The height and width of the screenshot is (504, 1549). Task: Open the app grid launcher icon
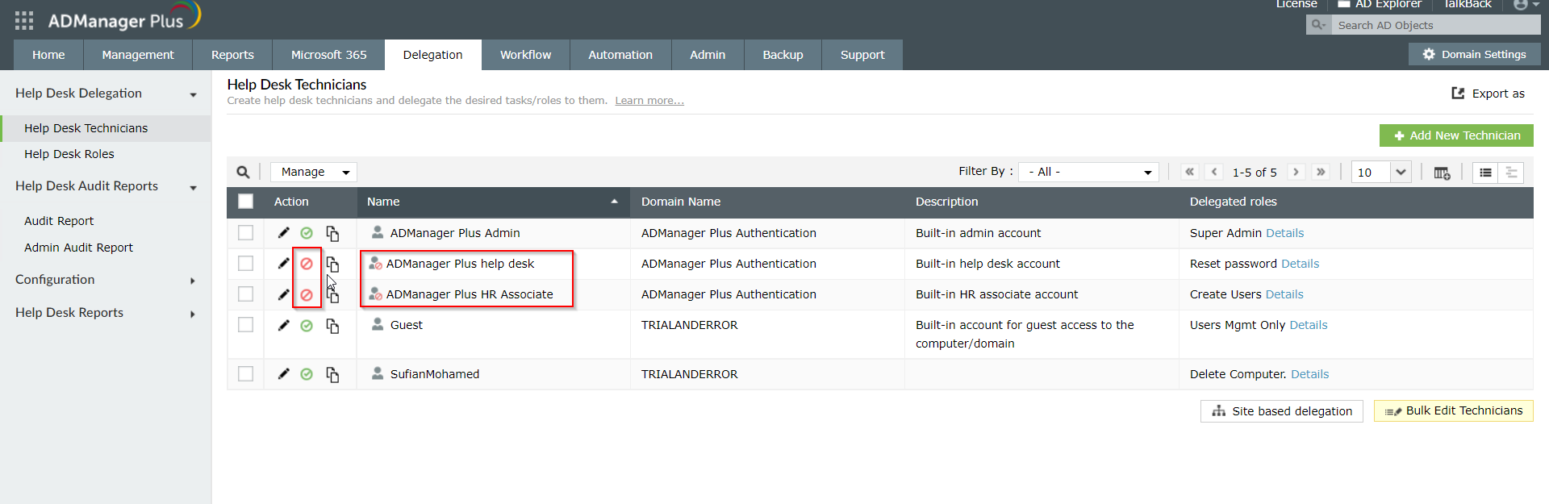(24, 20)
